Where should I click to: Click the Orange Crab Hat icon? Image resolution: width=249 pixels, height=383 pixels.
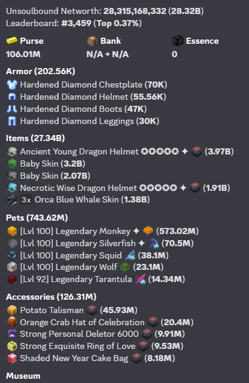point(12,322)
